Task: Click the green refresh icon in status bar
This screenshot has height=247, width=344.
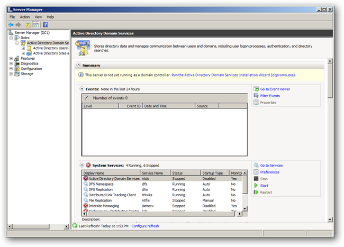Action: 75,226
